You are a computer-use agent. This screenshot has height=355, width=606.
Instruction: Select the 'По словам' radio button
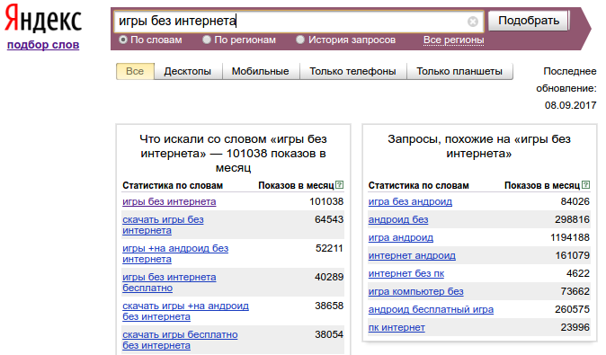[123, 40]
